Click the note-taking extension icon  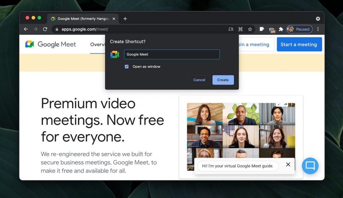(262, 29)
